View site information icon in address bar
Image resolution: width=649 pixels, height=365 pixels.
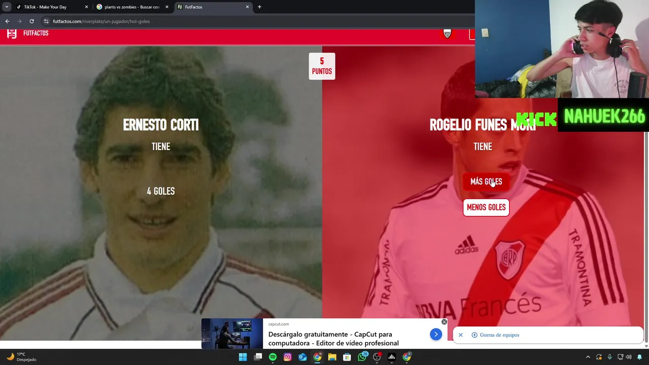coord(46,21)
